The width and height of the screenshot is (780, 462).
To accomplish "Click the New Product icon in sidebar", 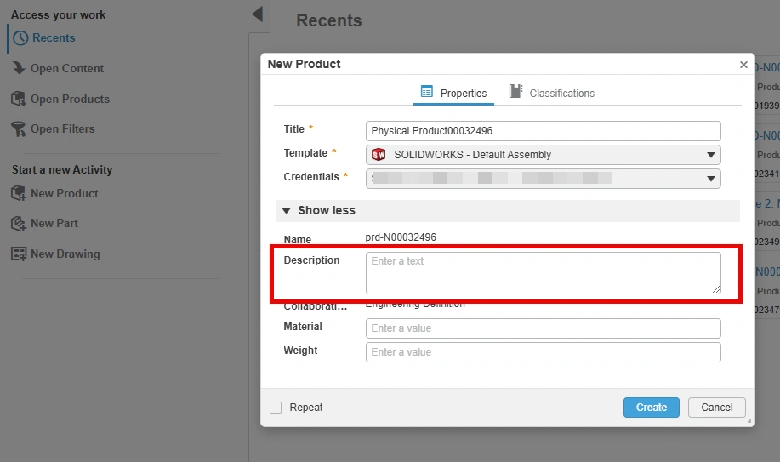I will coord(19,194).
